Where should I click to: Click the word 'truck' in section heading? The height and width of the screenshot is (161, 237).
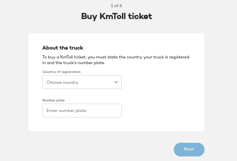click(x=76, y=48)
